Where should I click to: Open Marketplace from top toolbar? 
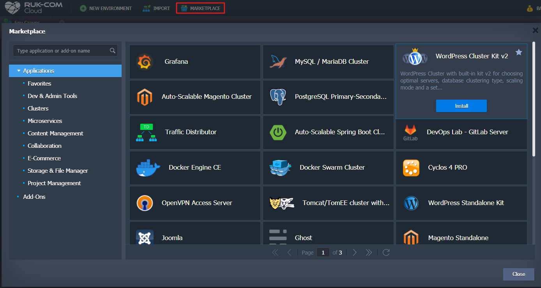coord(201,8)
